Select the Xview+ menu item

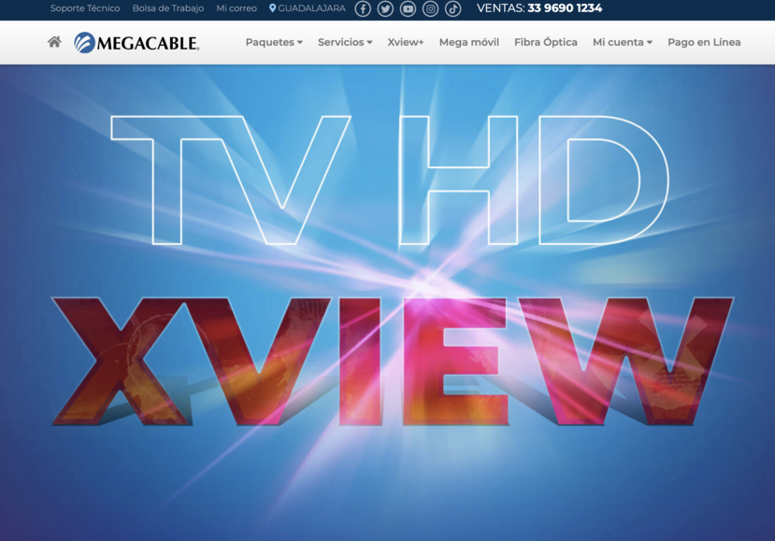pyautogui.click(x=406, y=42)
